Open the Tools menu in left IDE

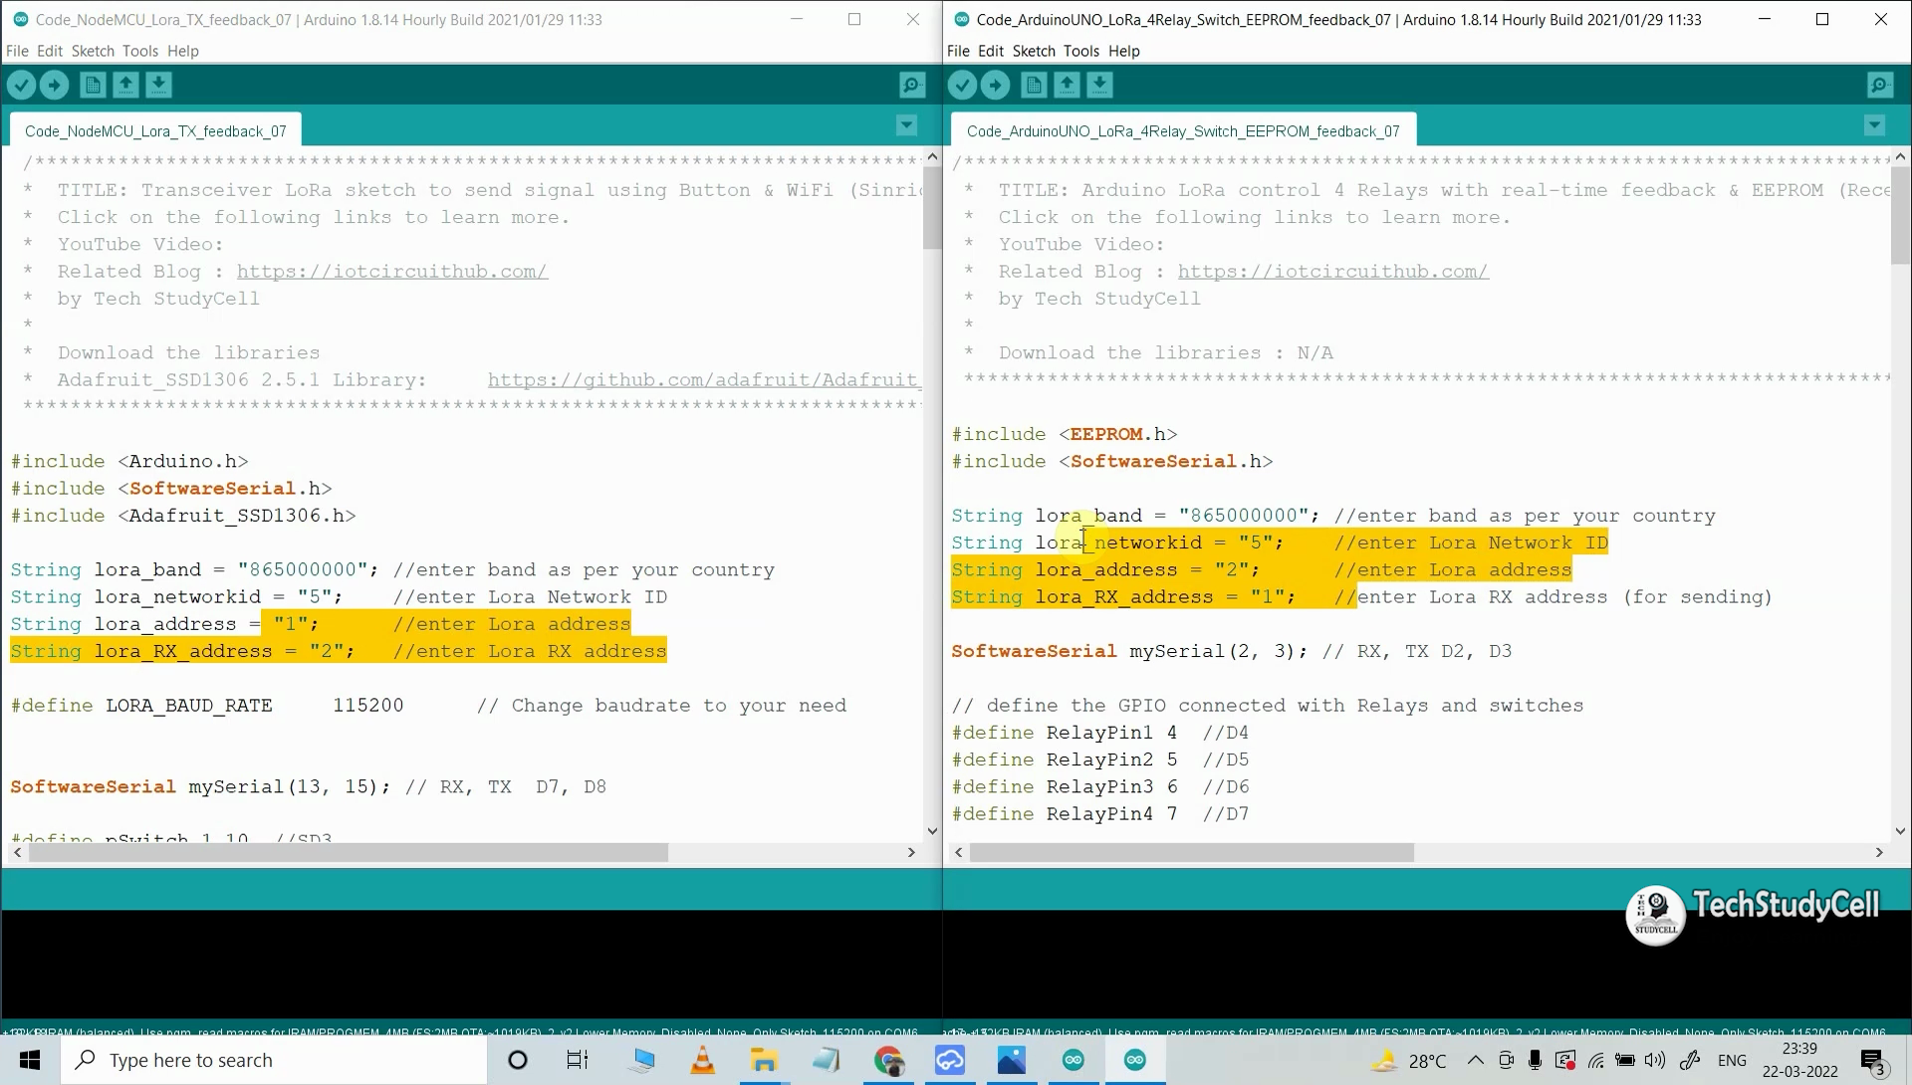click(x=139, y=50)
